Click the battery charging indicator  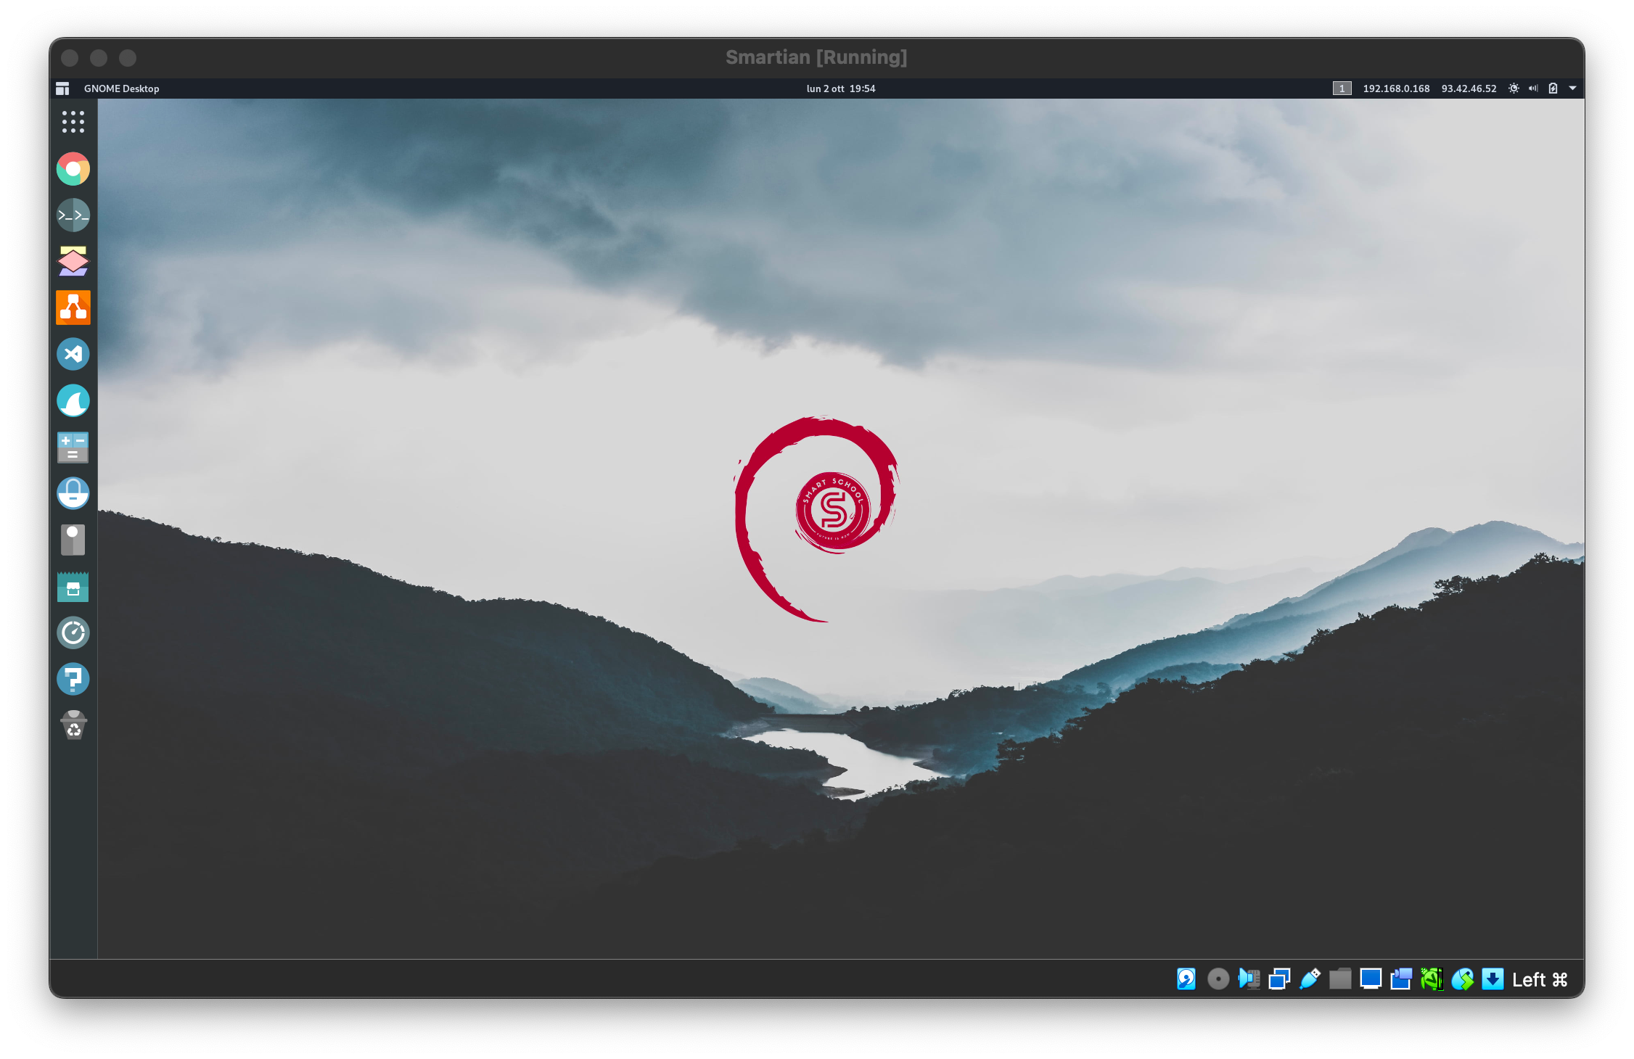click(1553, 88)
